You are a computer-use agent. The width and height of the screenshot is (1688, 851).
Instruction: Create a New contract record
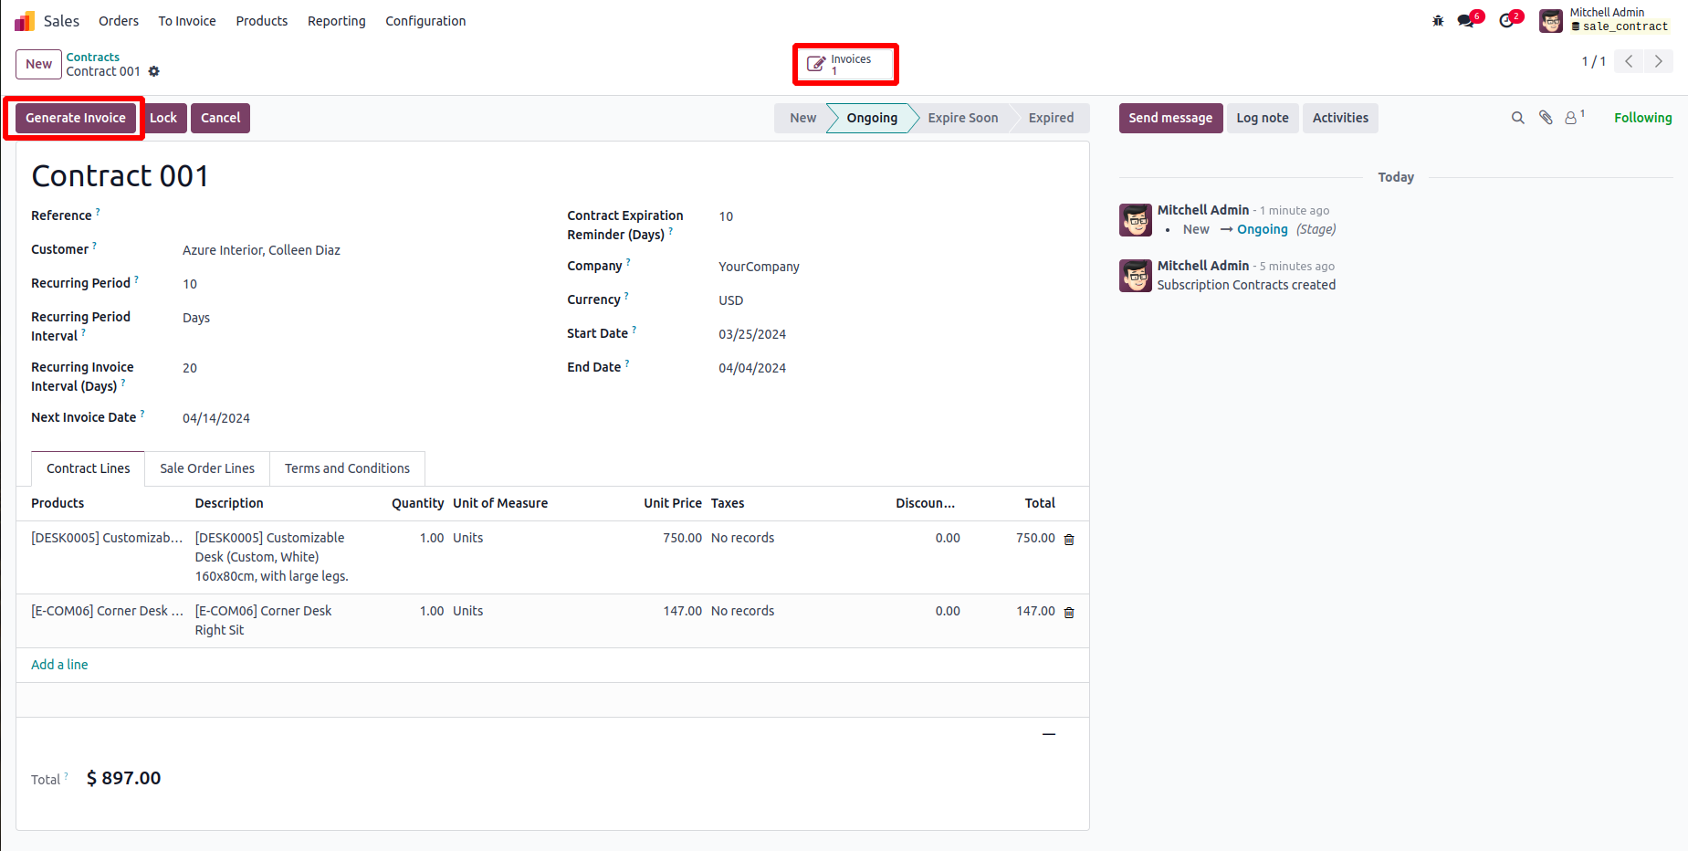click(x=38, y=64)
